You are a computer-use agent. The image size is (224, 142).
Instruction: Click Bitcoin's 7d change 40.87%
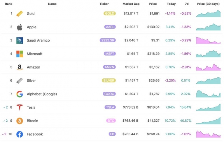pyautogui.click(x=185, y=121)
